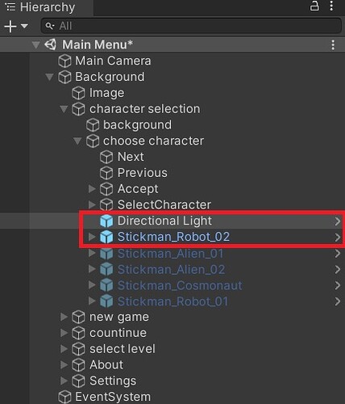This screenshot has width=345, height=404.
Task: Focus the Hierarchy search field
Action: pyautogui.click(x=191, y=26)
